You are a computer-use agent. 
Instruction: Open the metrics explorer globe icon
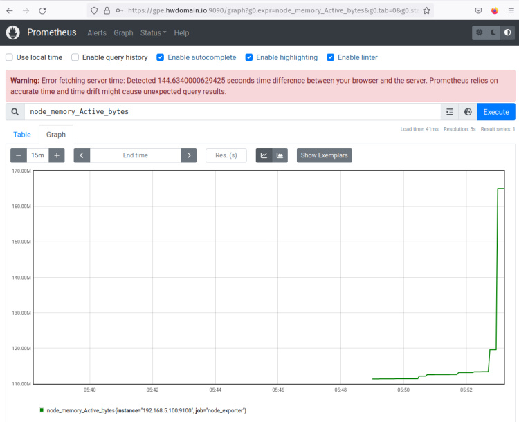point(468,112)
